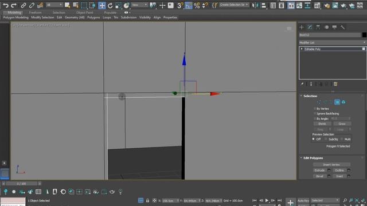
Task: Enable the By Angle checkbox
Action: click(315, 118)
